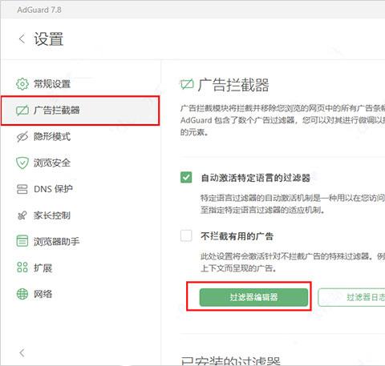Click AdGuard 7.8 window title text

coord(39,10)
